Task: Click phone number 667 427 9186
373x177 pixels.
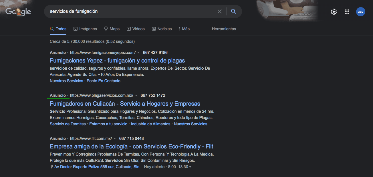Action: click(155, 53)
